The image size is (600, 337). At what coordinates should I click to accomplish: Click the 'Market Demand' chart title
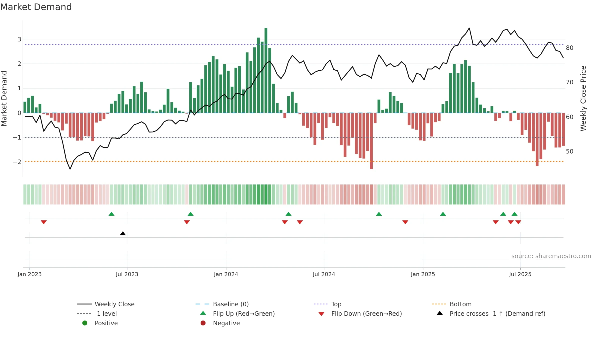[x=36, y=7]
